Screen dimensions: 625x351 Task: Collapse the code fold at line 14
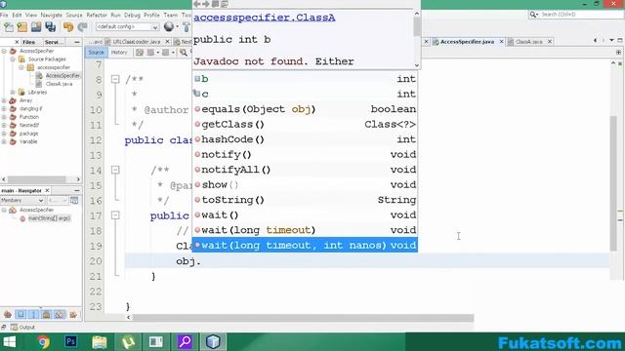click(115, 170)
